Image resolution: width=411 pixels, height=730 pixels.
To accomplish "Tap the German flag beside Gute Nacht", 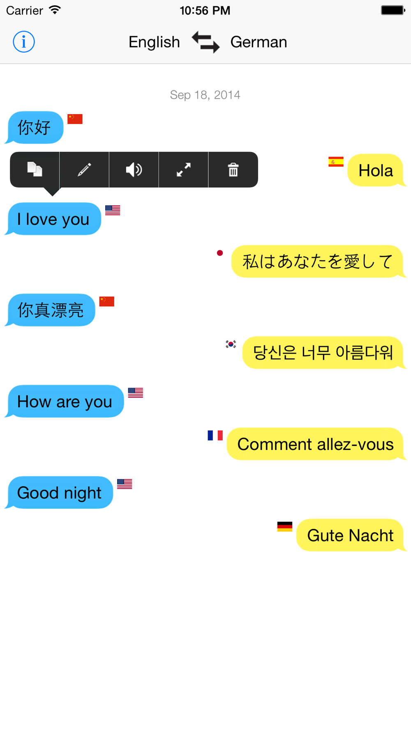I will click(x=285, y=527).
